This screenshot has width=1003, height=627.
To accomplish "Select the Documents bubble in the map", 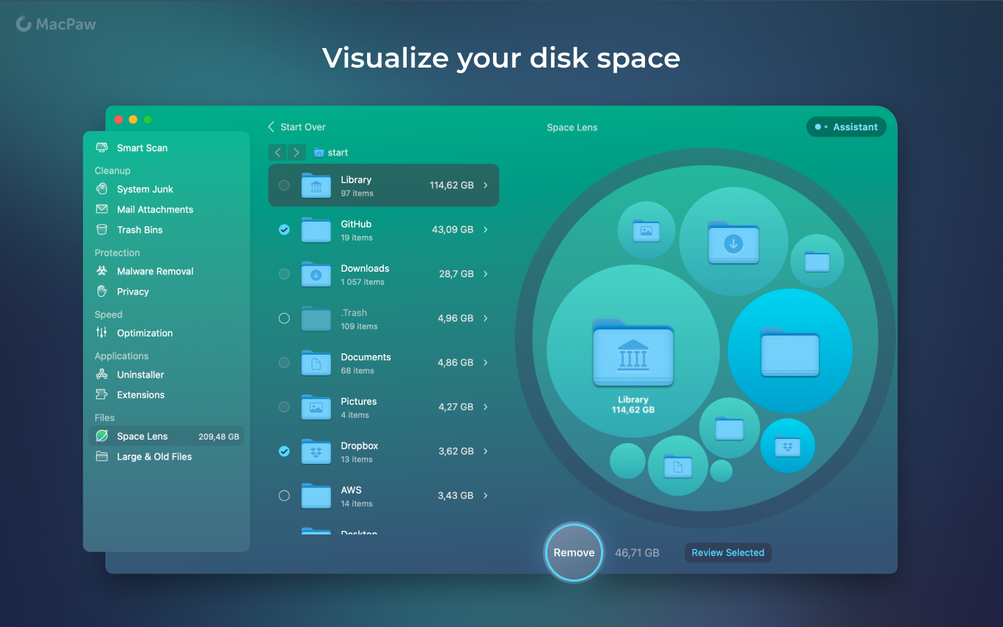I will 678,466.
